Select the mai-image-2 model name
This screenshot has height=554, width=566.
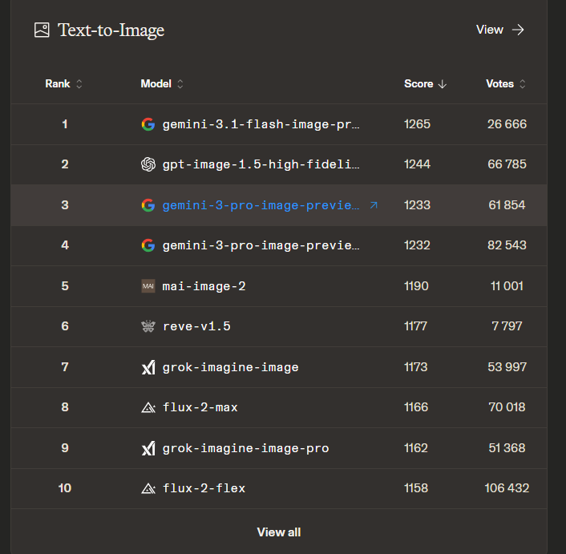point(204,286)
